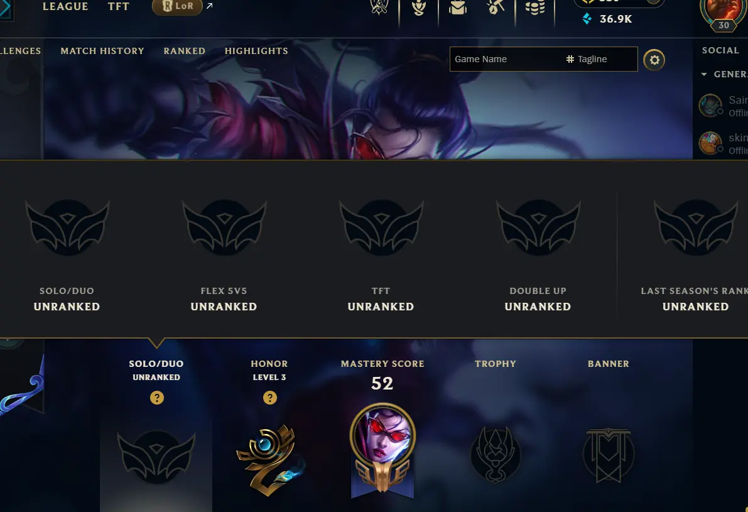
Task: Click the Blue Essence 36.9K balance
Action: [x=608, y=19]
